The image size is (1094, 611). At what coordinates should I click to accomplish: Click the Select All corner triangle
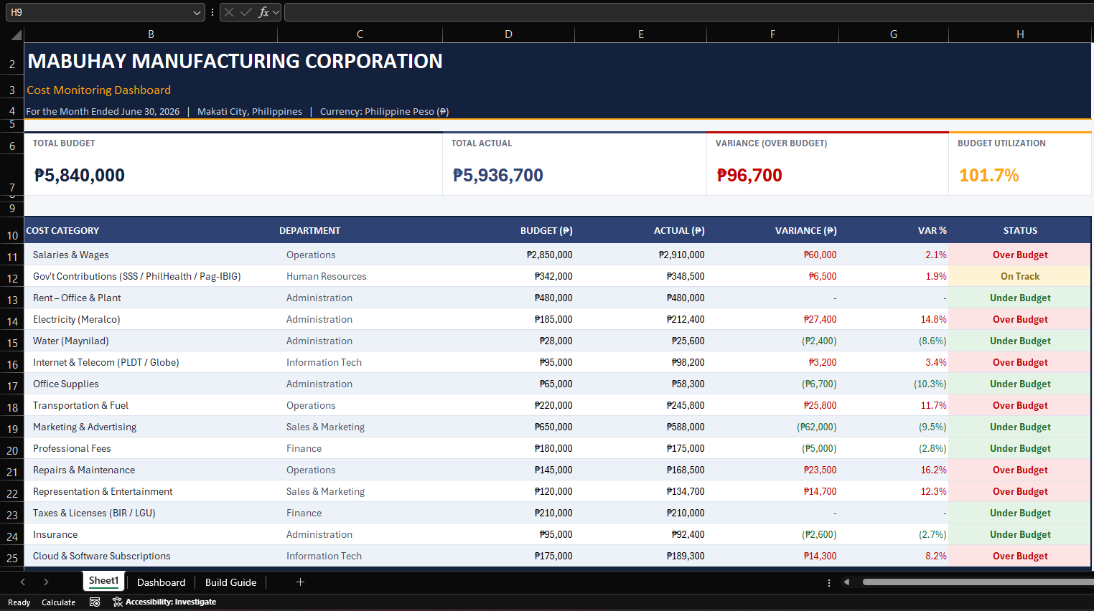(x=16, y=34)
